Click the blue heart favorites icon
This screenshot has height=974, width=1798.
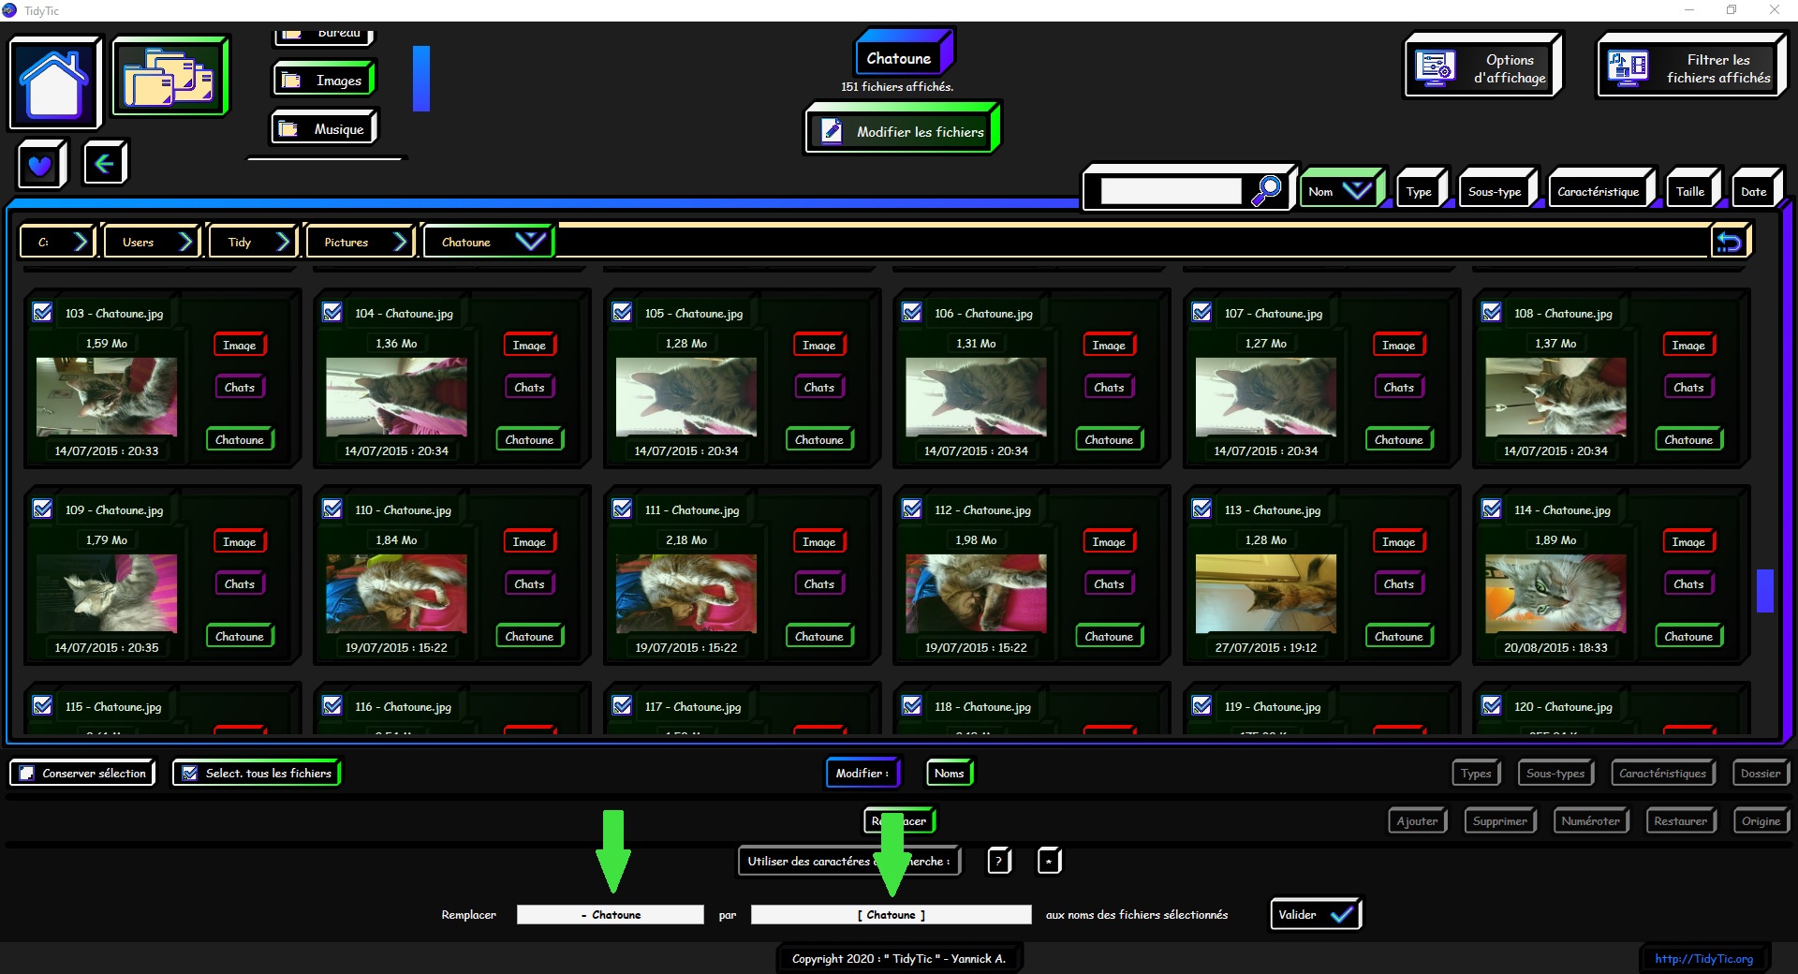tap(40, 165)
